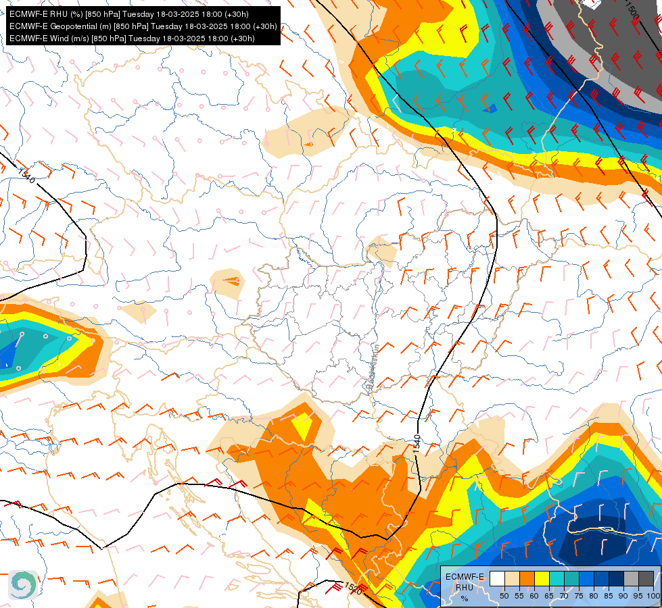Viewport: 662px width, 608px height.
Task: Click the legend value 50
Action: tap(504, 596)
